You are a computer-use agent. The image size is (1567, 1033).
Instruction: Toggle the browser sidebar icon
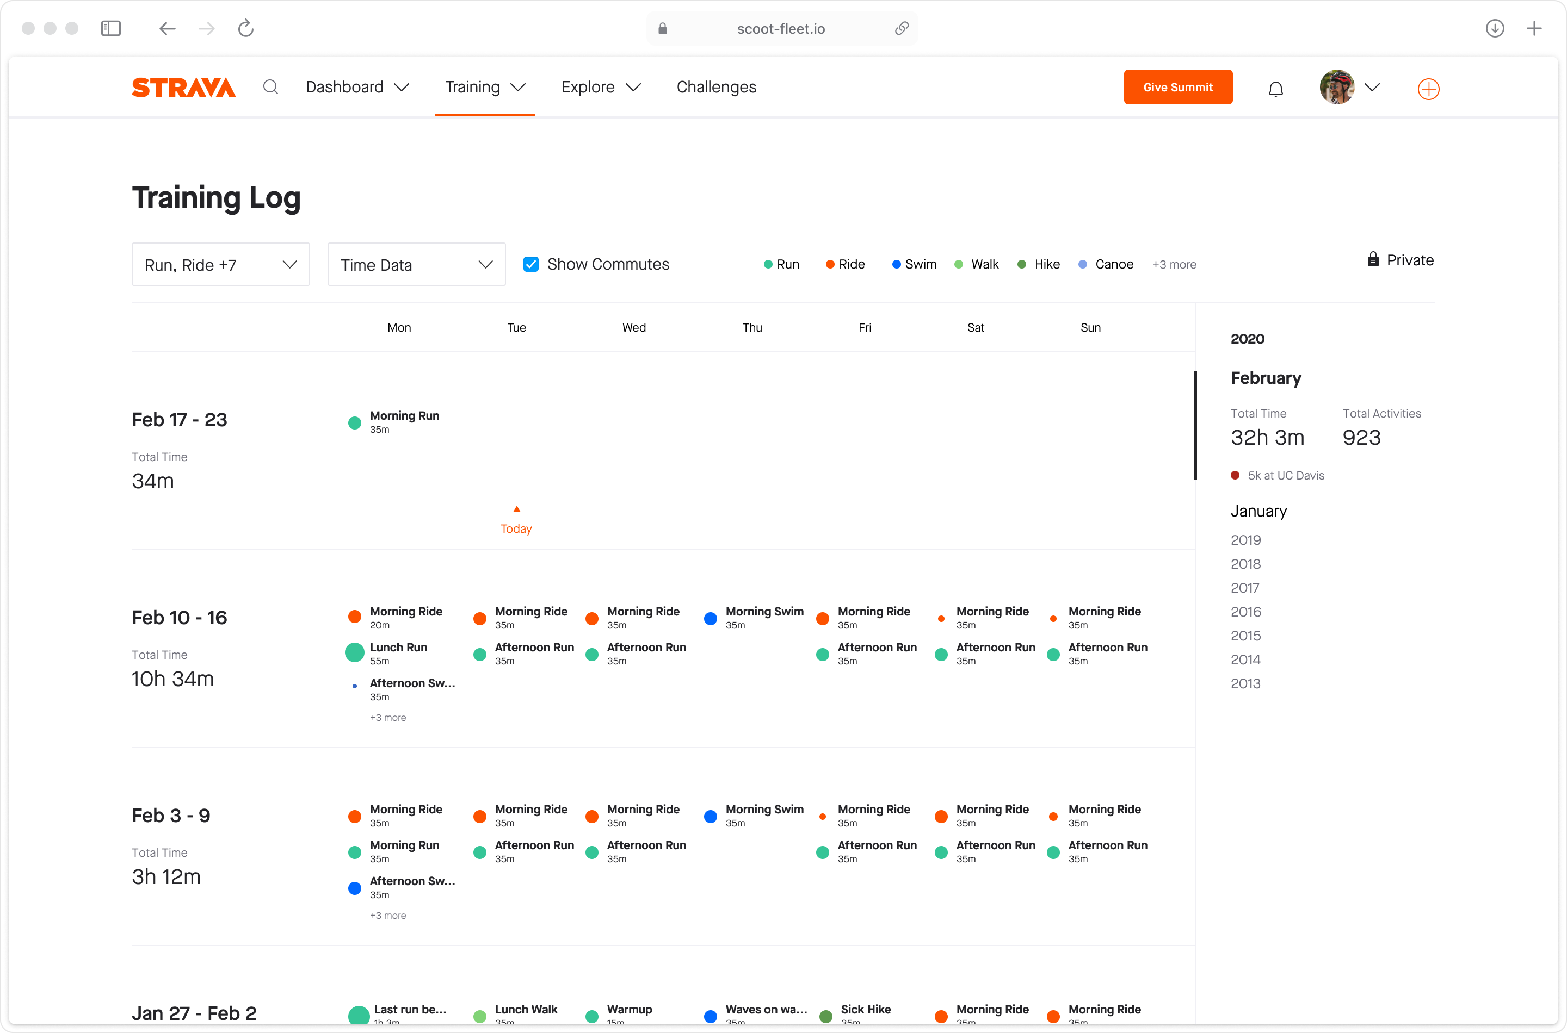pyautogui.click(x=111, y=28)
